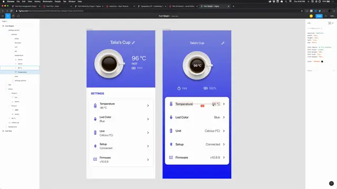The image size is (337, 189).
Task: Click battery icon under HOT in left frame
Action: 133,68
